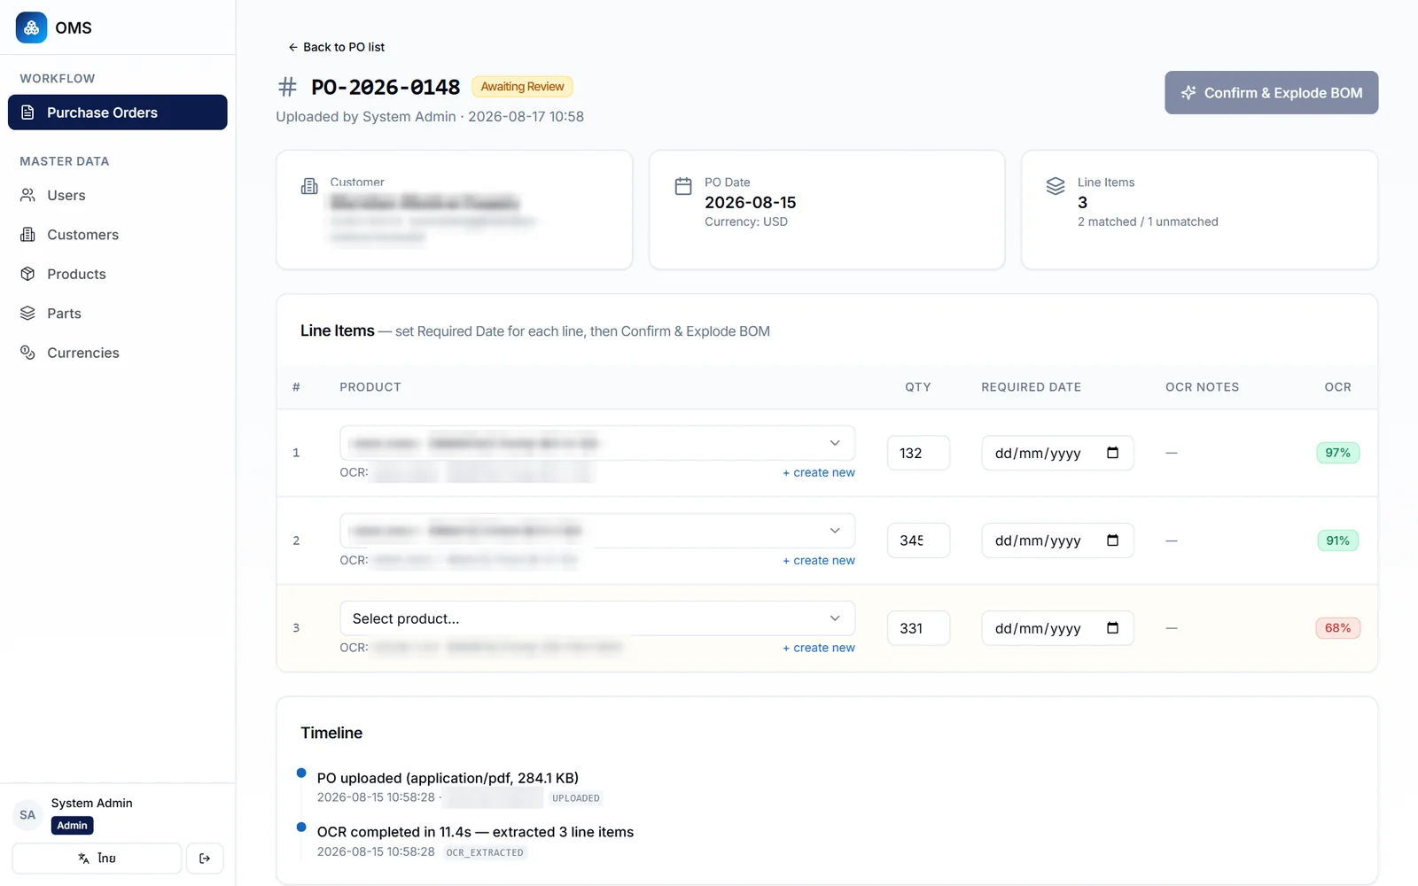
Task: Select Purchase Orders in workflow menu
Action: pyautogui.click(x=117, y=113)
